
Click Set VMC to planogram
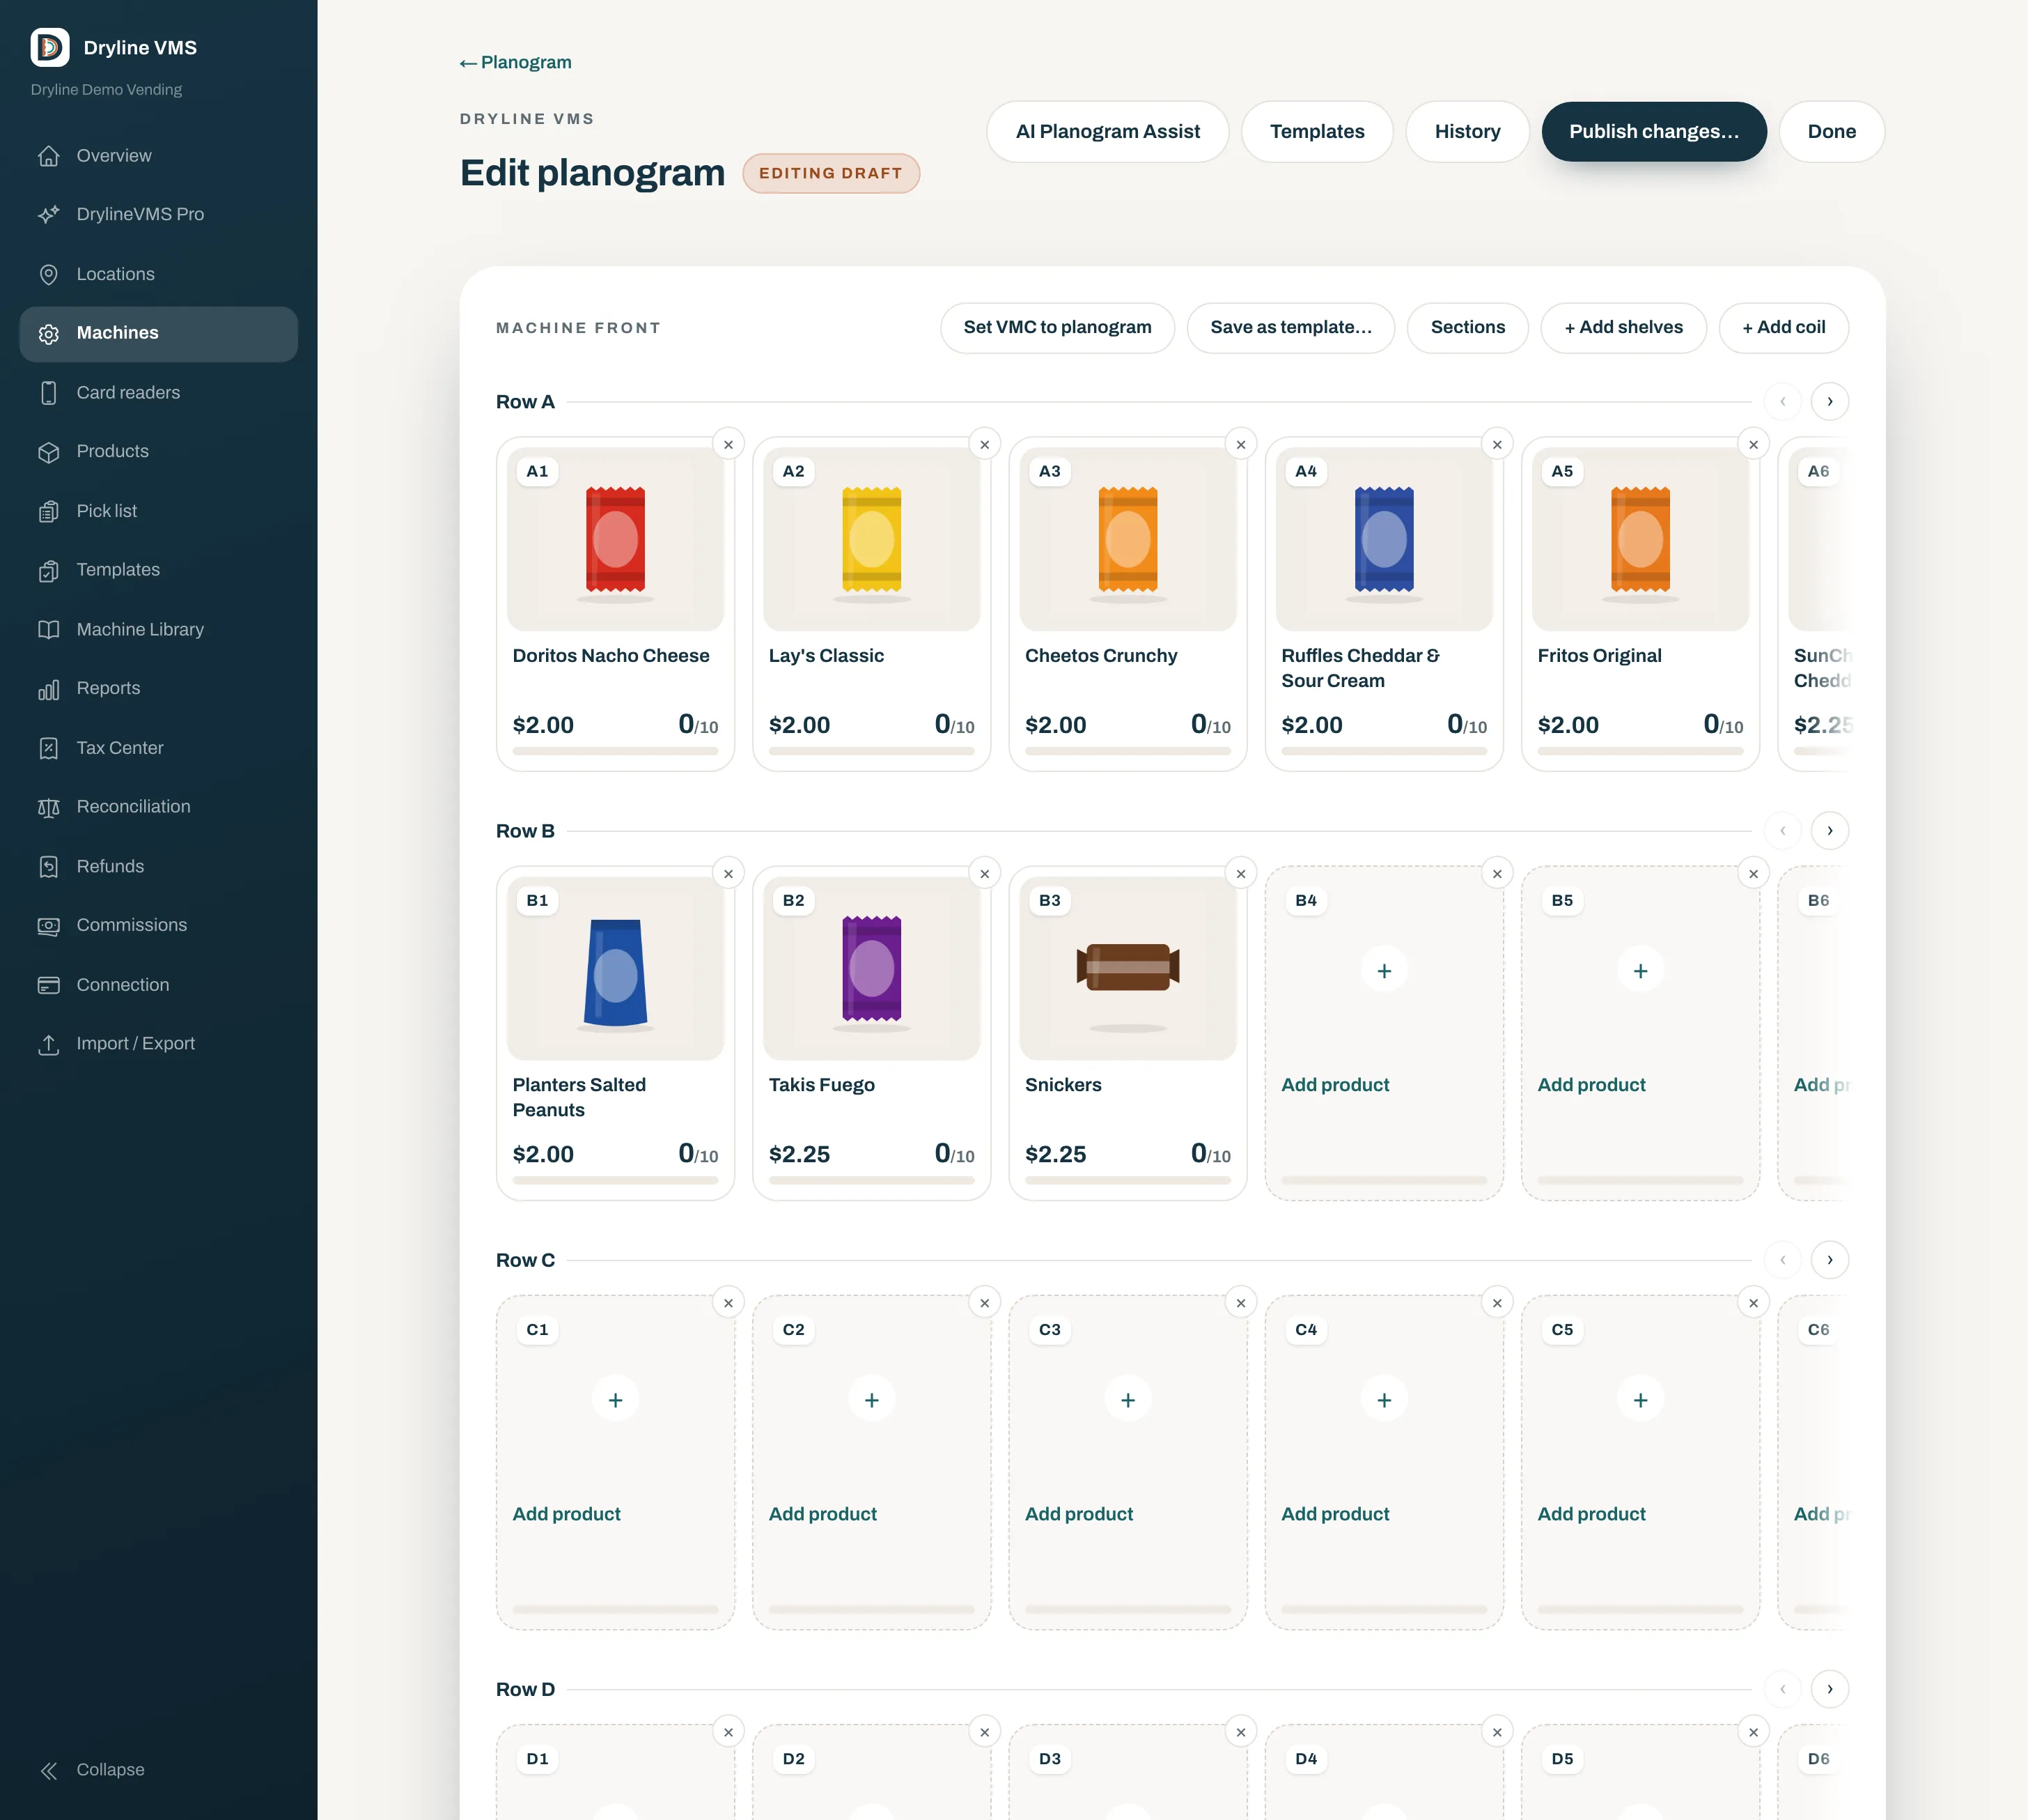pyautogui.click(x=1056, y=327)
